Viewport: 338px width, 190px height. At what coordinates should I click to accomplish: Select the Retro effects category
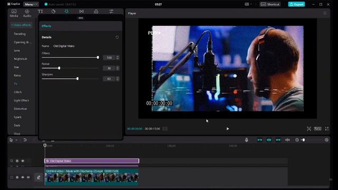[17, 75]
